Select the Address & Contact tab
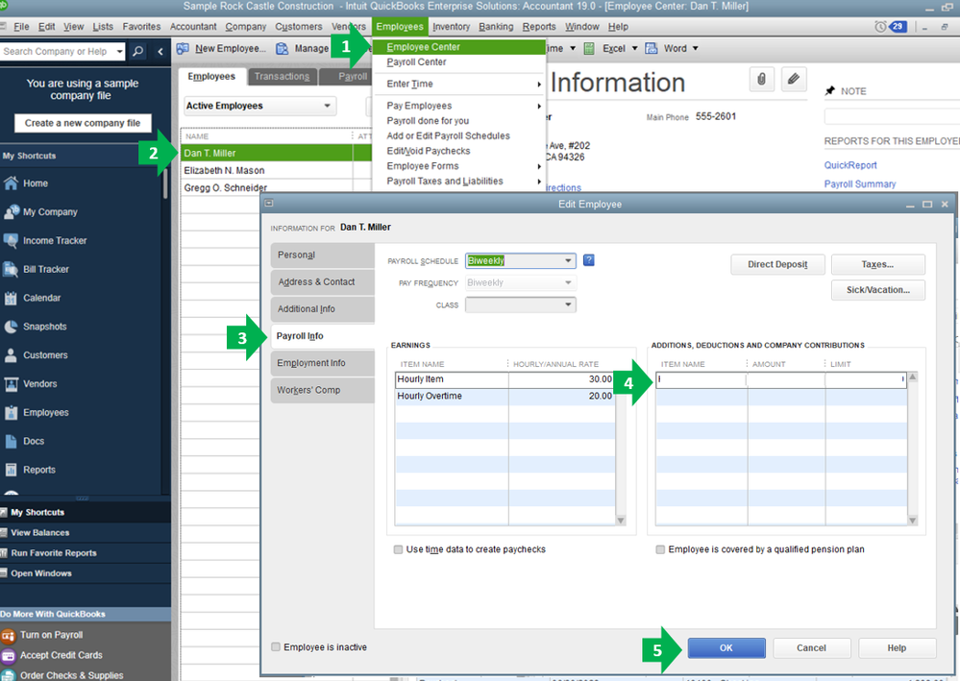This screenshot has width=960, height=681. click(323, 282)
